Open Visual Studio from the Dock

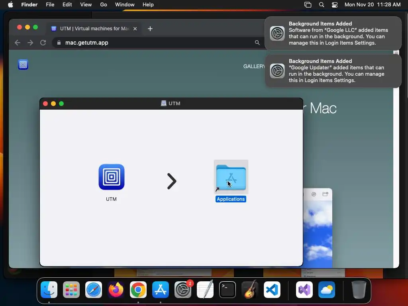pos(304,290)
